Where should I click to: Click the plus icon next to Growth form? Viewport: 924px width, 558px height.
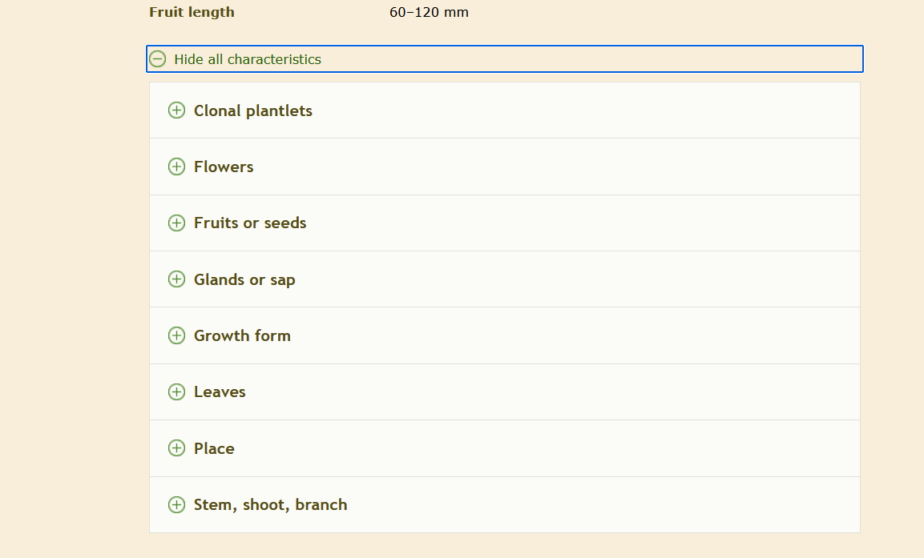point(176,335)
